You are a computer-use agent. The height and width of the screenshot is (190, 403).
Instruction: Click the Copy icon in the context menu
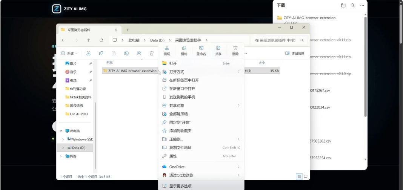[184, 48]
